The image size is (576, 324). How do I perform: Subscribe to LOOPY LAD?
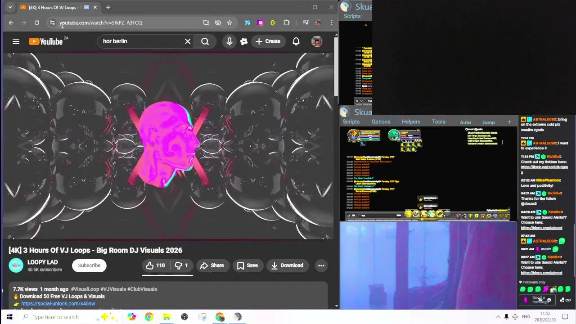pos(89,265)
